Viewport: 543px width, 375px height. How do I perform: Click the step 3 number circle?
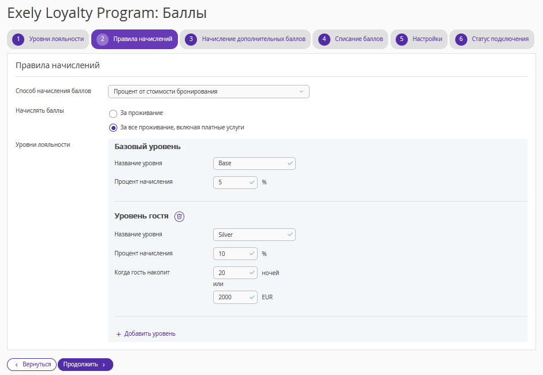point(191,39)
